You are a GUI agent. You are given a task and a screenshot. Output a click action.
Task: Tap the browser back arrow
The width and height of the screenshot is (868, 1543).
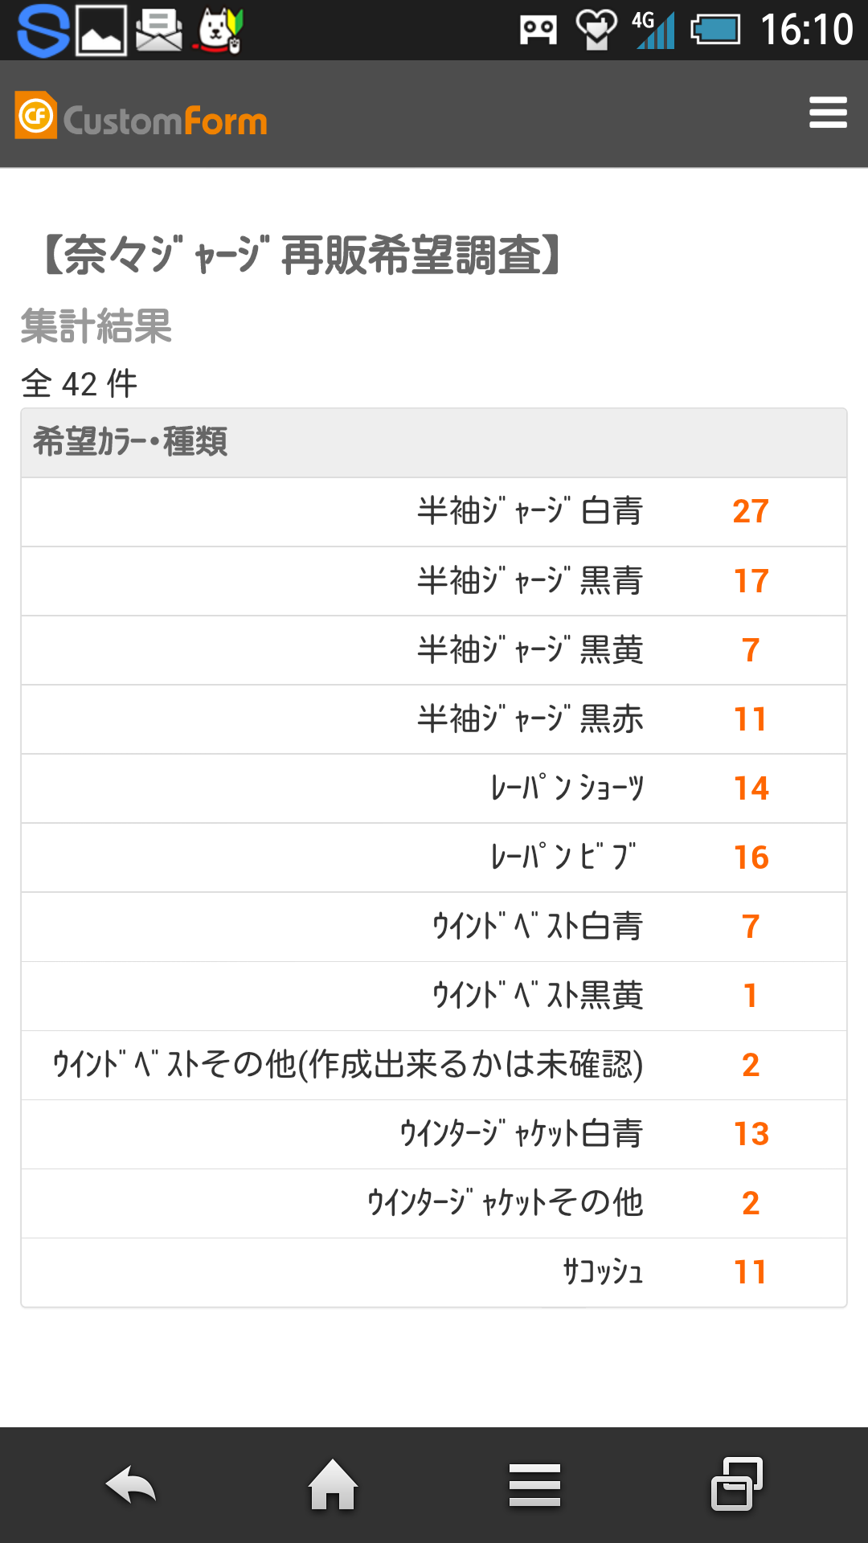click(x=131, y=1484)
